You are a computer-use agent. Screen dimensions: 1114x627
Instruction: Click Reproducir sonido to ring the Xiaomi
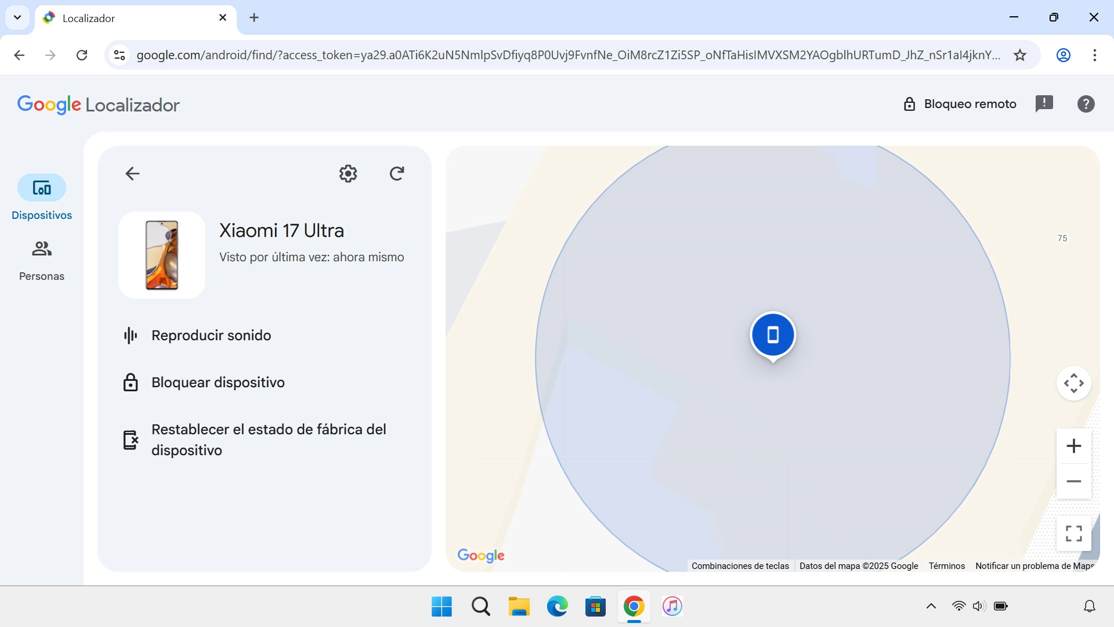tap(211, 335)
